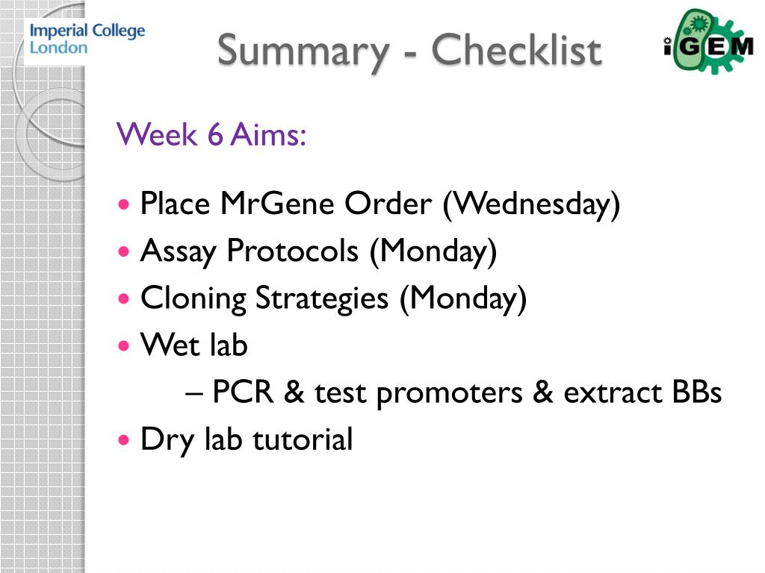Click the word Checklist in the title
The width and height of the screenshot is (765, 573).
point(517,50)
